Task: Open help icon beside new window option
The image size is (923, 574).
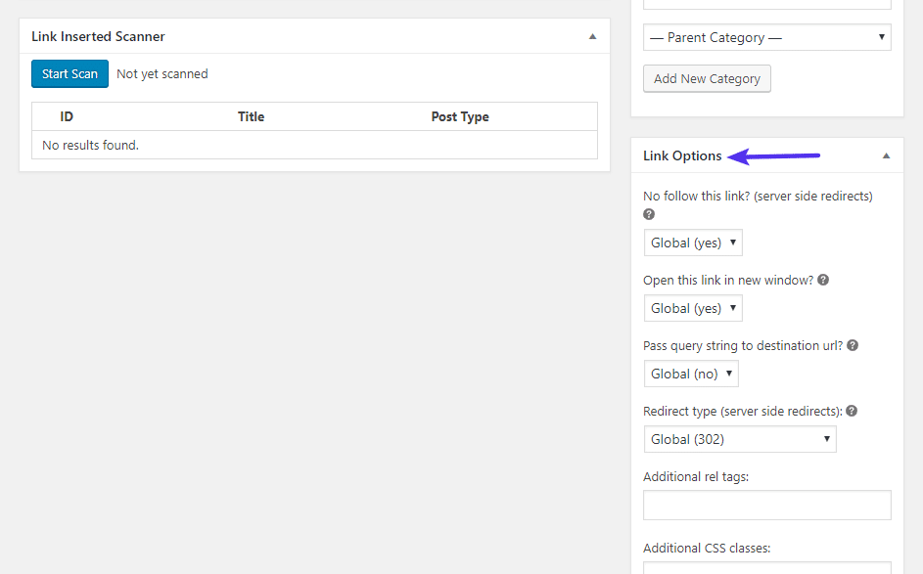Action: (x=822, y=280)
